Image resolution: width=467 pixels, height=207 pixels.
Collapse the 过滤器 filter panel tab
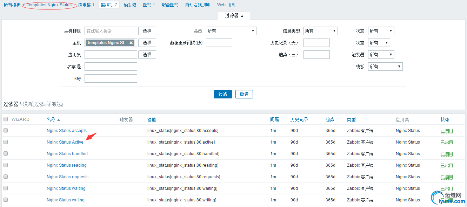[x=234, y=16]
